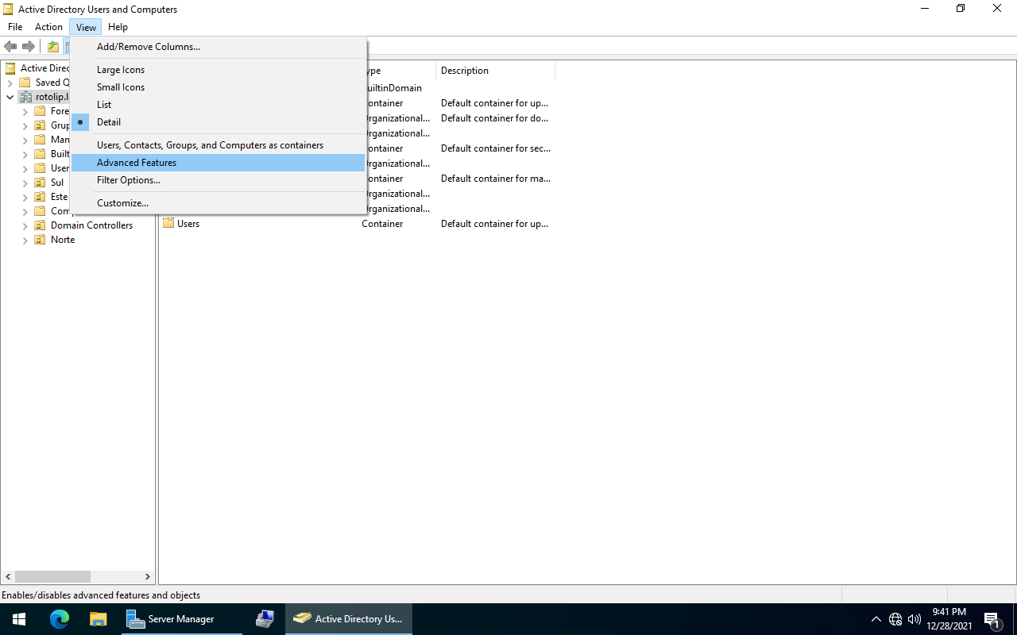Open Microsoft Edge from the taskbar

click(x=60, y=619)
